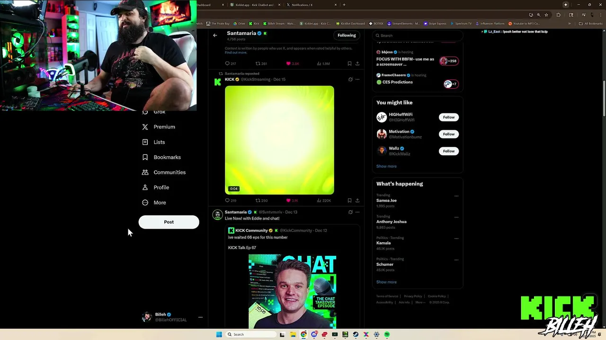Open the All Bookmarks folder
This screenshot has width=606, height=340.
[x=590, y=24]
